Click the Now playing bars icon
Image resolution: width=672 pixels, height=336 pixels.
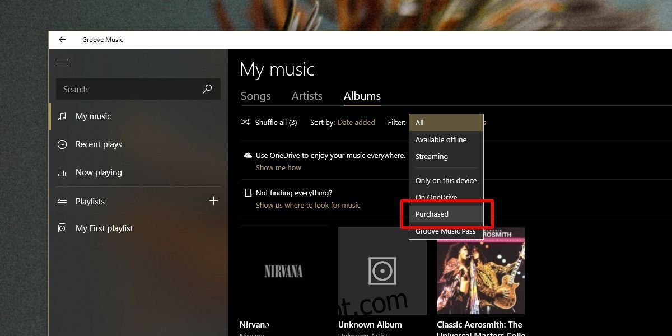pyautogui.click(x=62, y=172)
